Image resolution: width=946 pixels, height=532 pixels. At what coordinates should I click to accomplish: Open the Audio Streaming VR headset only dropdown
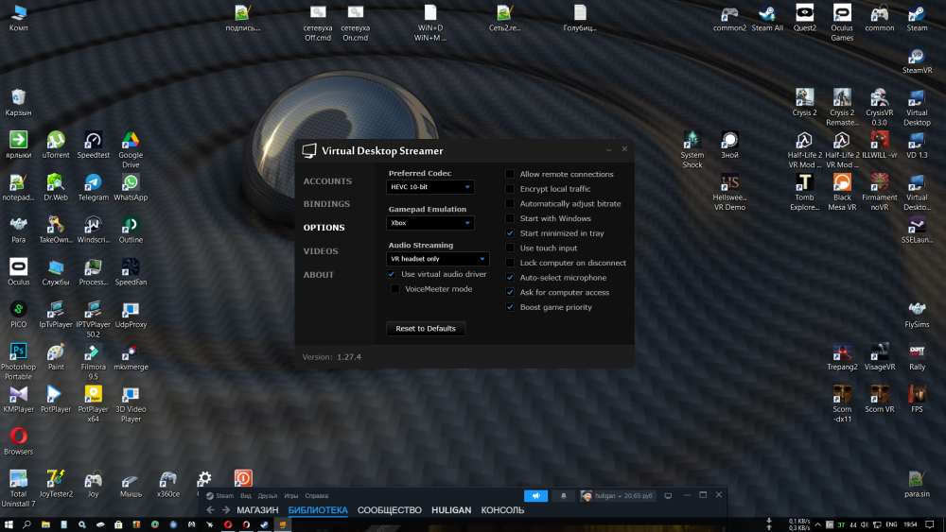point(437,259)
